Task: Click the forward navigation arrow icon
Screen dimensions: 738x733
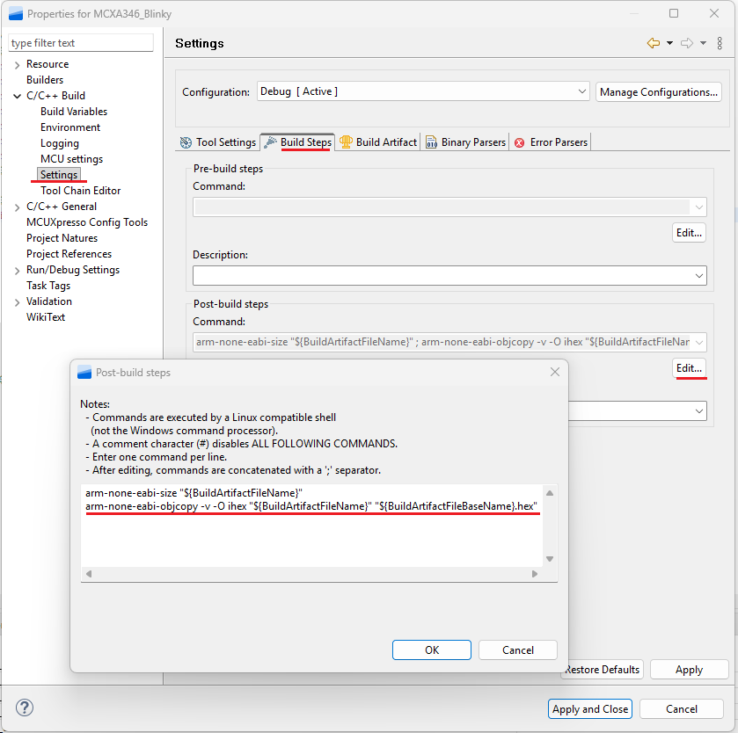Action: pyautogui.click(x=687, y=43)
